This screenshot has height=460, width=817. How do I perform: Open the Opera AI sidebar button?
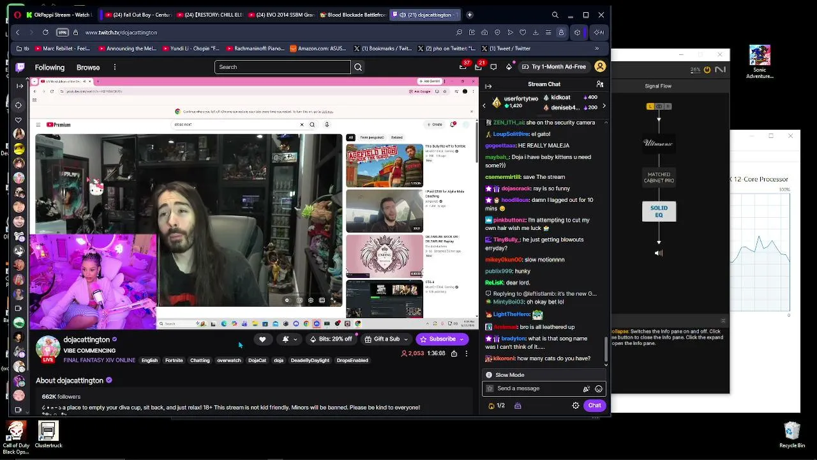point(599,33)
